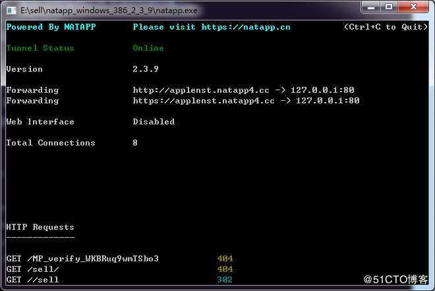Close the natapp.exe window
Screen dimensions: 435x291
click(413, 7)
